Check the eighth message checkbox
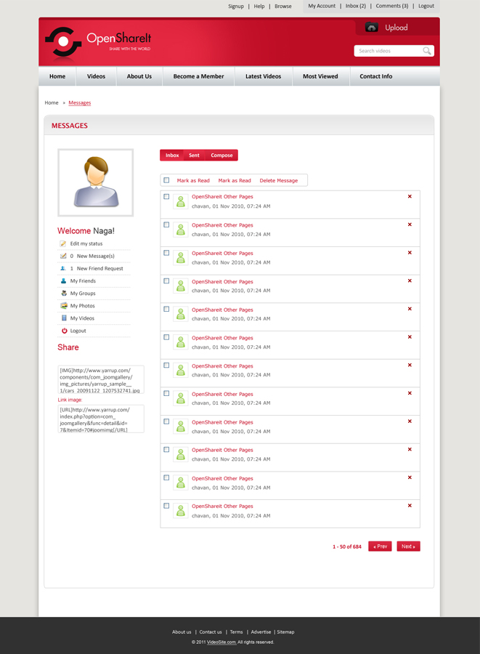The height and width of the screenshot is (654, 480). coord(167,393)
